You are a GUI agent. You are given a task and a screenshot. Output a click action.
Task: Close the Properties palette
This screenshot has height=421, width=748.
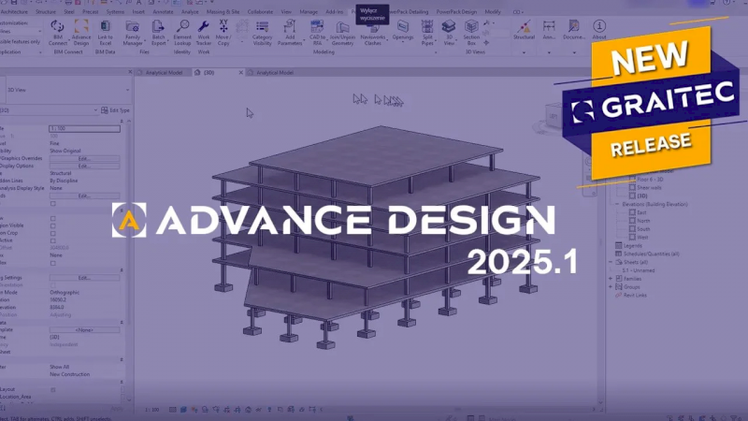[130, 72]
